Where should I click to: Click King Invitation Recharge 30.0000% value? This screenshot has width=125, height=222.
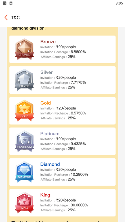tap(79, 205)
